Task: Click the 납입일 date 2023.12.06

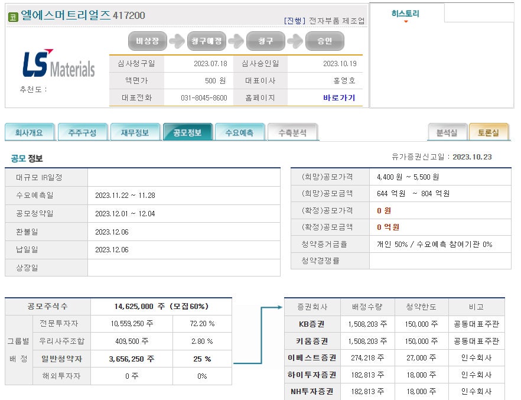Action: pyautogui.click(x=112, y=249)
